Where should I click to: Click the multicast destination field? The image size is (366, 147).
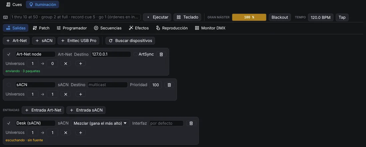click(107, 85)
